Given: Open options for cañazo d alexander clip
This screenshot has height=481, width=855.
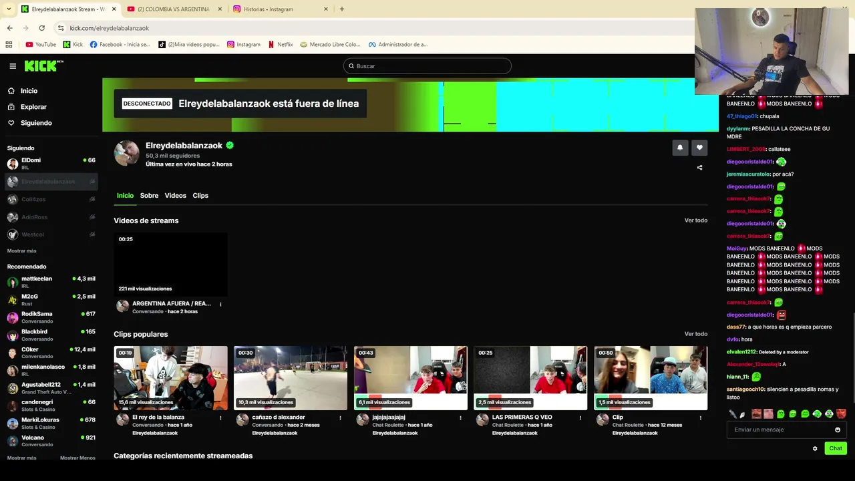Looking at the screenshot, I should click(x=340, y=418).
